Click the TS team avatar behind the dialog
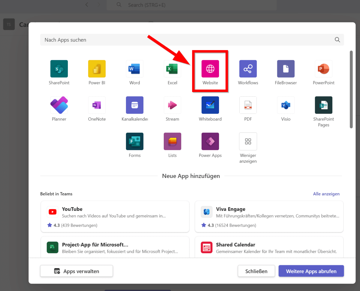The height and width of the screenshot is (291, 360). [9, 24]
